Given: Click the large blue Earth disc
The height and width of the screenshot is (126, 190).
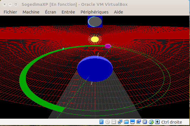Looking at the screenshot, I should click(95, 69).
